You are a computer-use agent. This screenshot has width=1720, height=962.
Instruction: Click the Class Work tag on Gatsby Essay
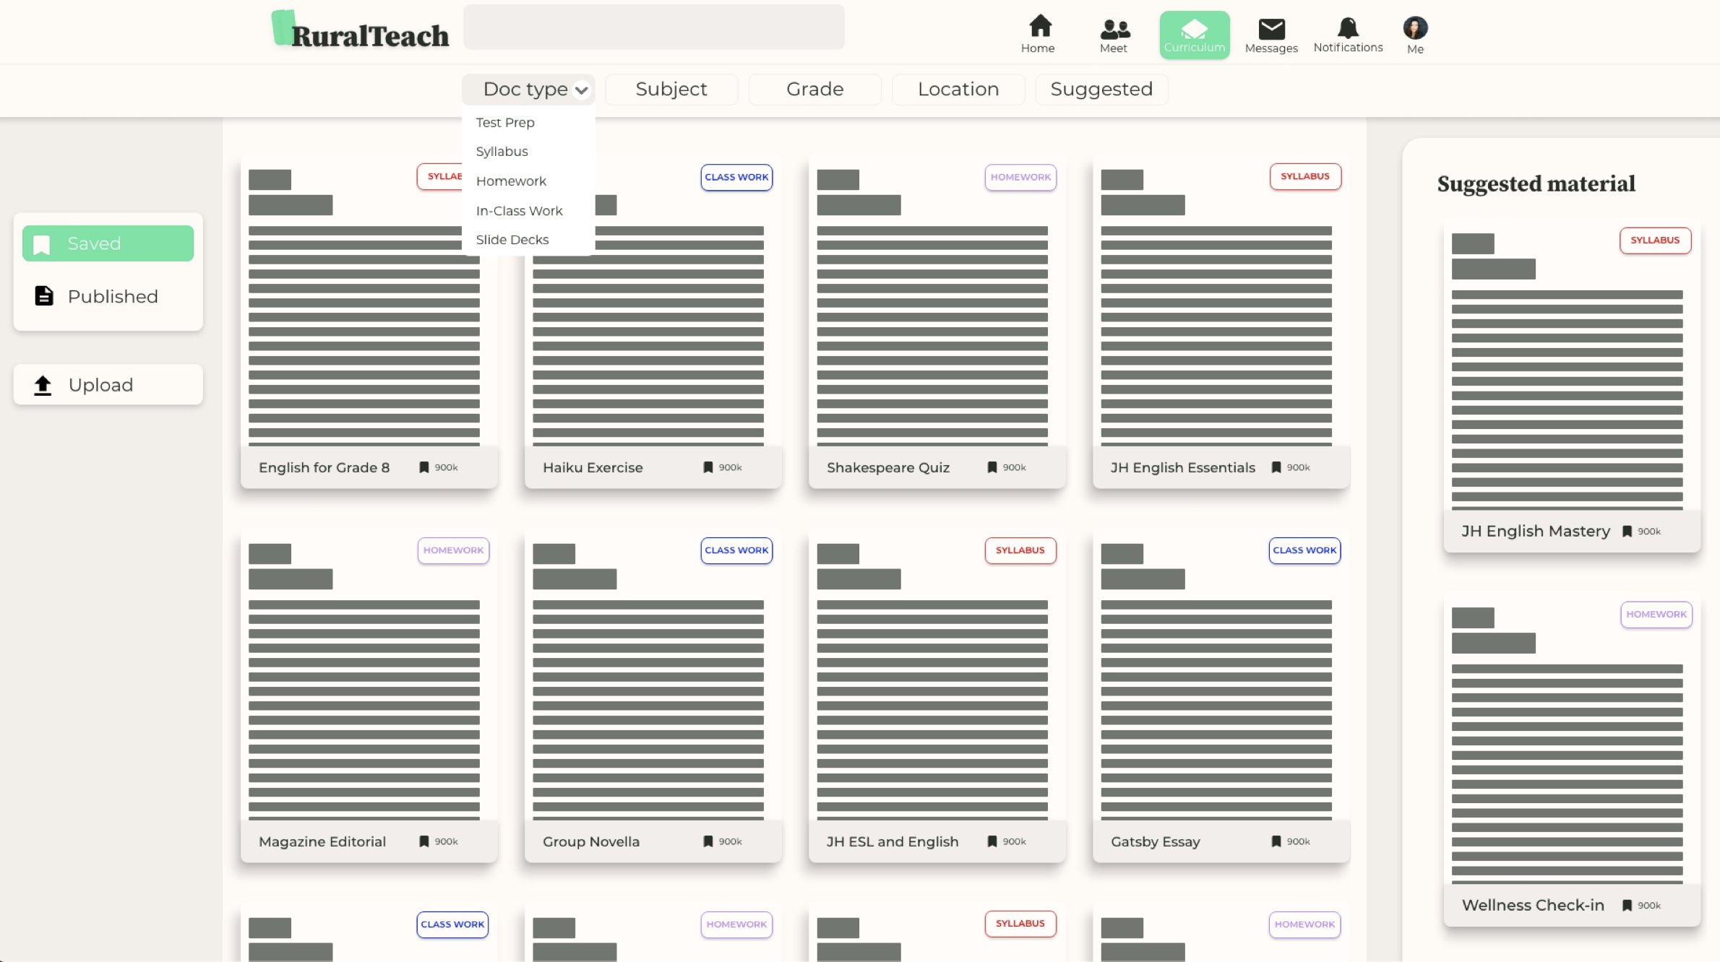point(1304,551)
